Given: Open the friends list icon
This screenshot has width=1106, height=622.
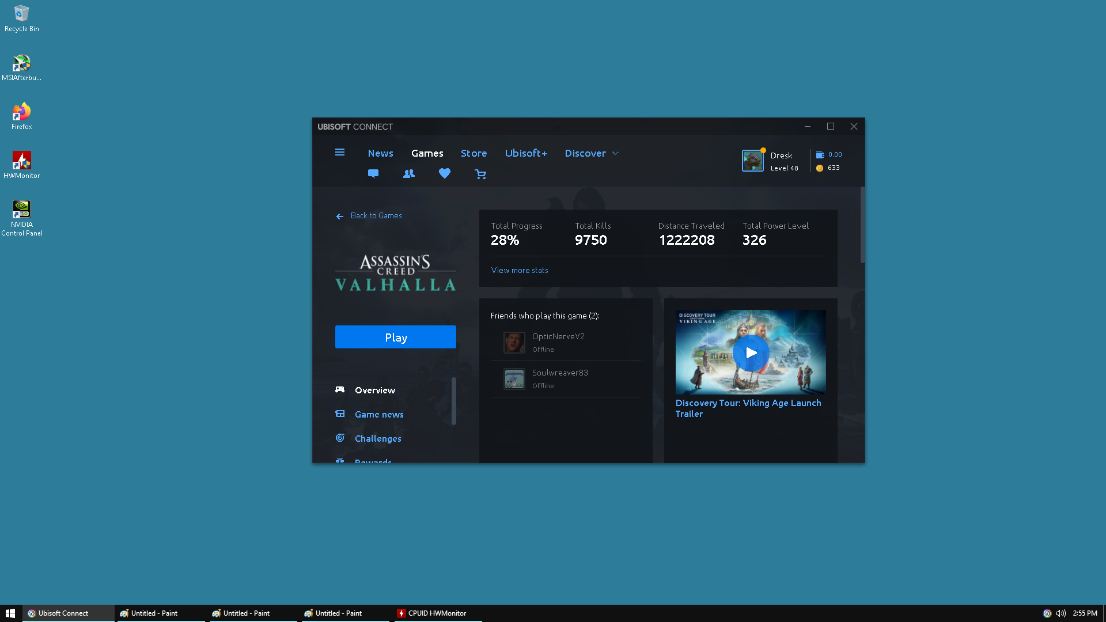Looking at the screenshot, I should coord(409,173).
